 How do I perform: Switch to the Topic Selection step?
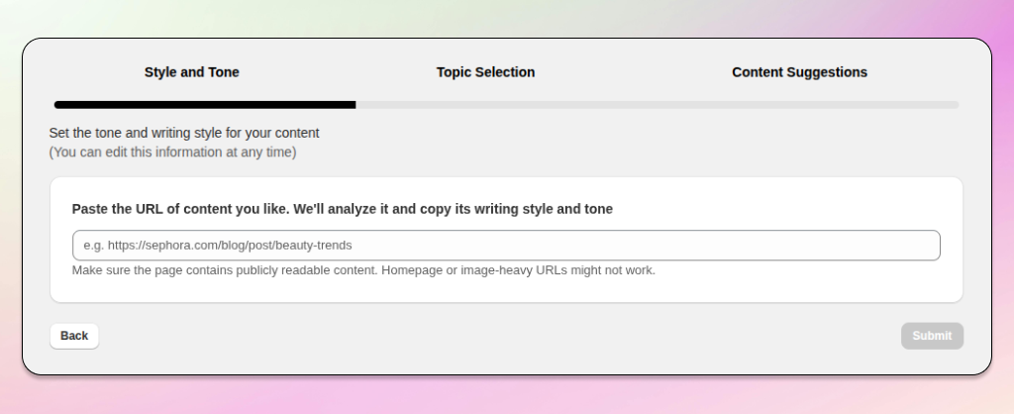click(485, 72)
